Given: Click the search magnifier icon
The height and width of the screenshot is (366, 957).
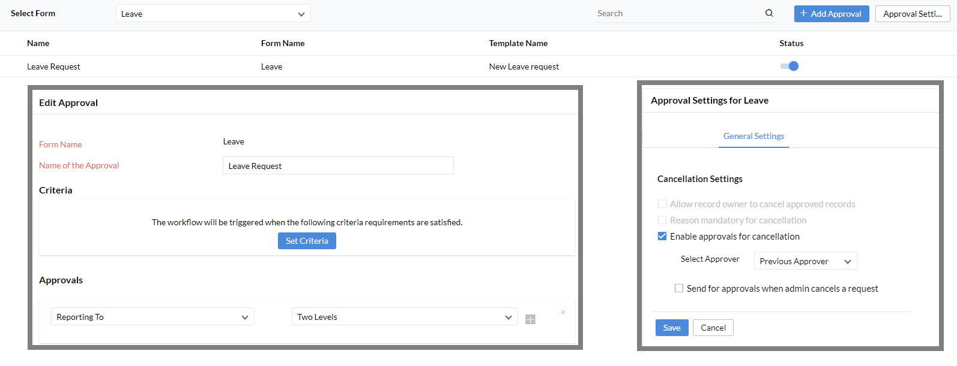Looking at the screenshot, I should [x=769, y=13].
